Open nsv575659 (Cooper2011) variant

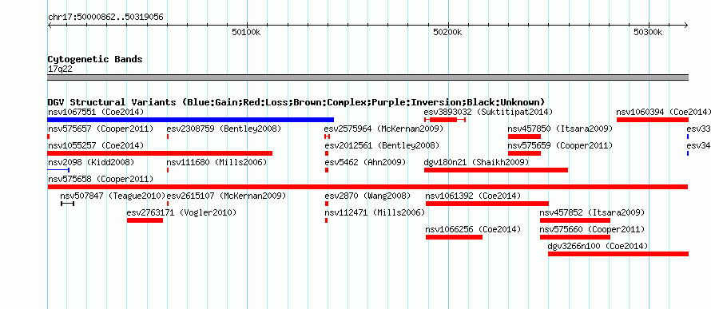(560, 145)
